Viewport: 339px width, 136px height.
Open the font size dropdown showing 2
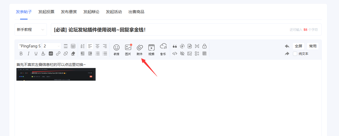click(52, 46)
